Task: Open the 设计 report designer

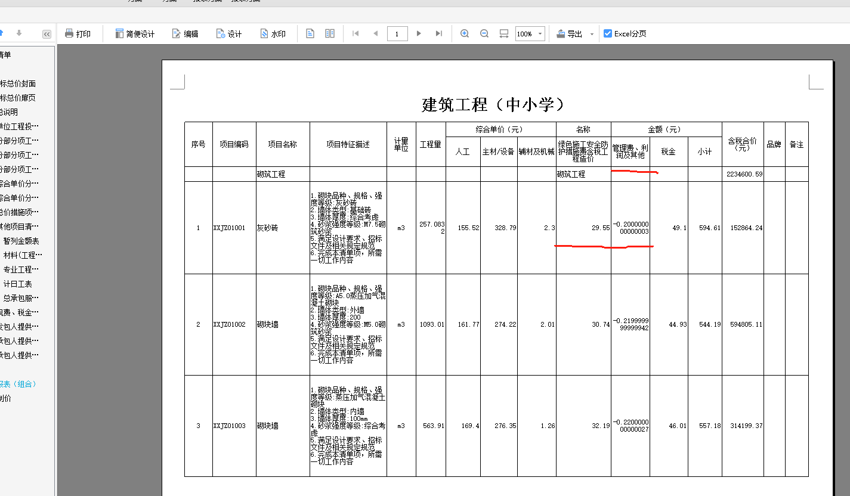Action: coord(229,34)
